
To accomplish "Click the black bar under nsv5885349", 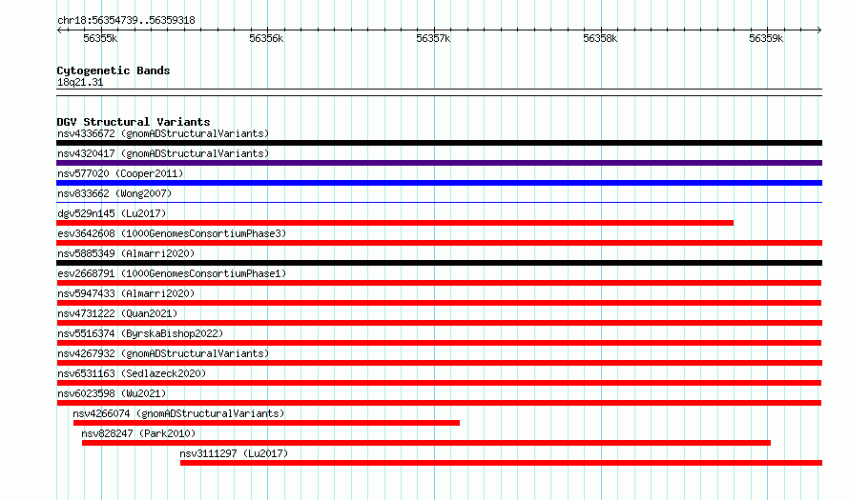I will [x=439, y=263].
